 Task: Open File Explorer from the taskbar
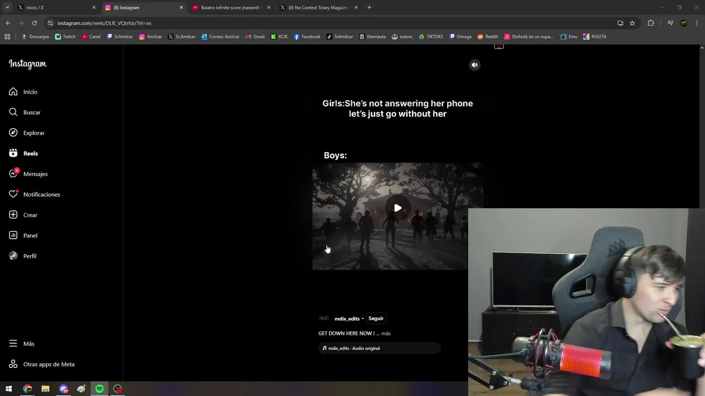click(45, 389)
